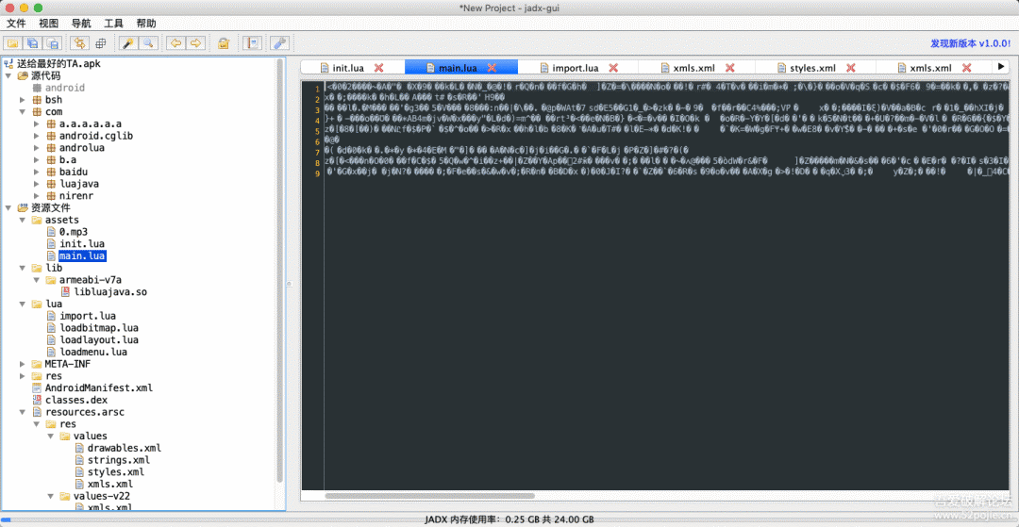Click the tab overflow arrow button
The height and width of the screenshot is (527, 1019).
point(1001,67)
